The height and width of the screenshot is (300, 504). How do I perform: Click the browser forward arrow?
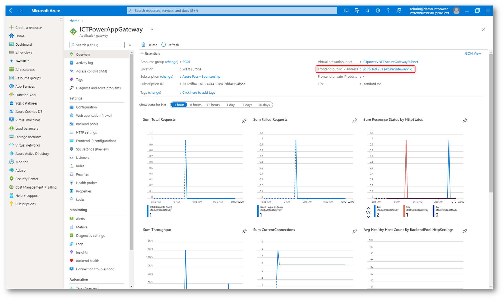(21, 10)
